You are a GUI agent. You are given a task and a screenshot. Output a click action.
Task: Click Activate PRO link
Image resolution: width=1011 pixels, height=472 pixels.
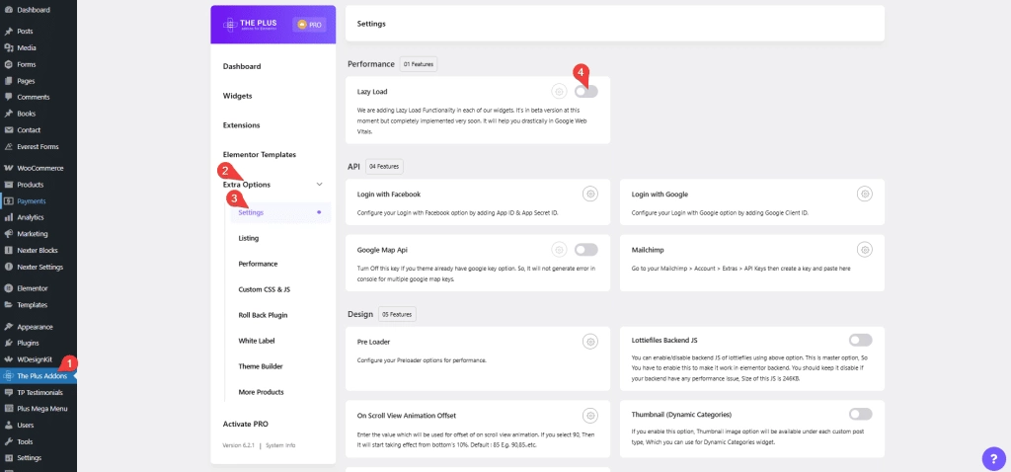[246, 425]
